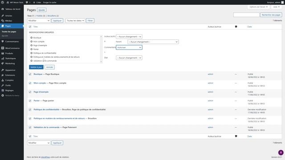The image size is (285, 160).
Task: Show Publiés pages filter
Action: (39, 16)
